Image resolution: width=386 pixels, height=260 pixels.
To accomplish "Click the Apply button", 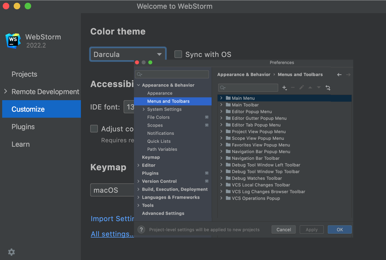I will tap(312, 230).
